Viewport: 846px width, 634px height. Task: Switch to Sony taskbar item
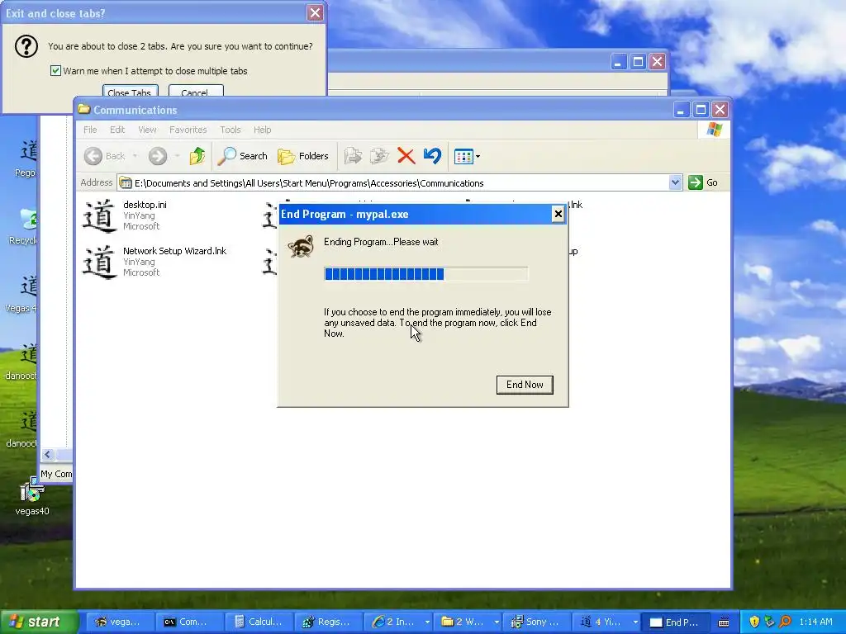535,622
